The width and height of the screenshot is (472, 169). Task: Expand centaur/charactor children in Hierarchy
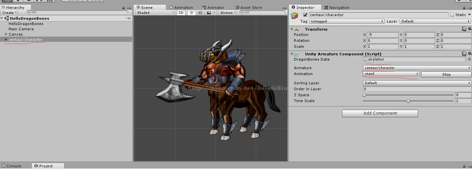coord(6,40)
